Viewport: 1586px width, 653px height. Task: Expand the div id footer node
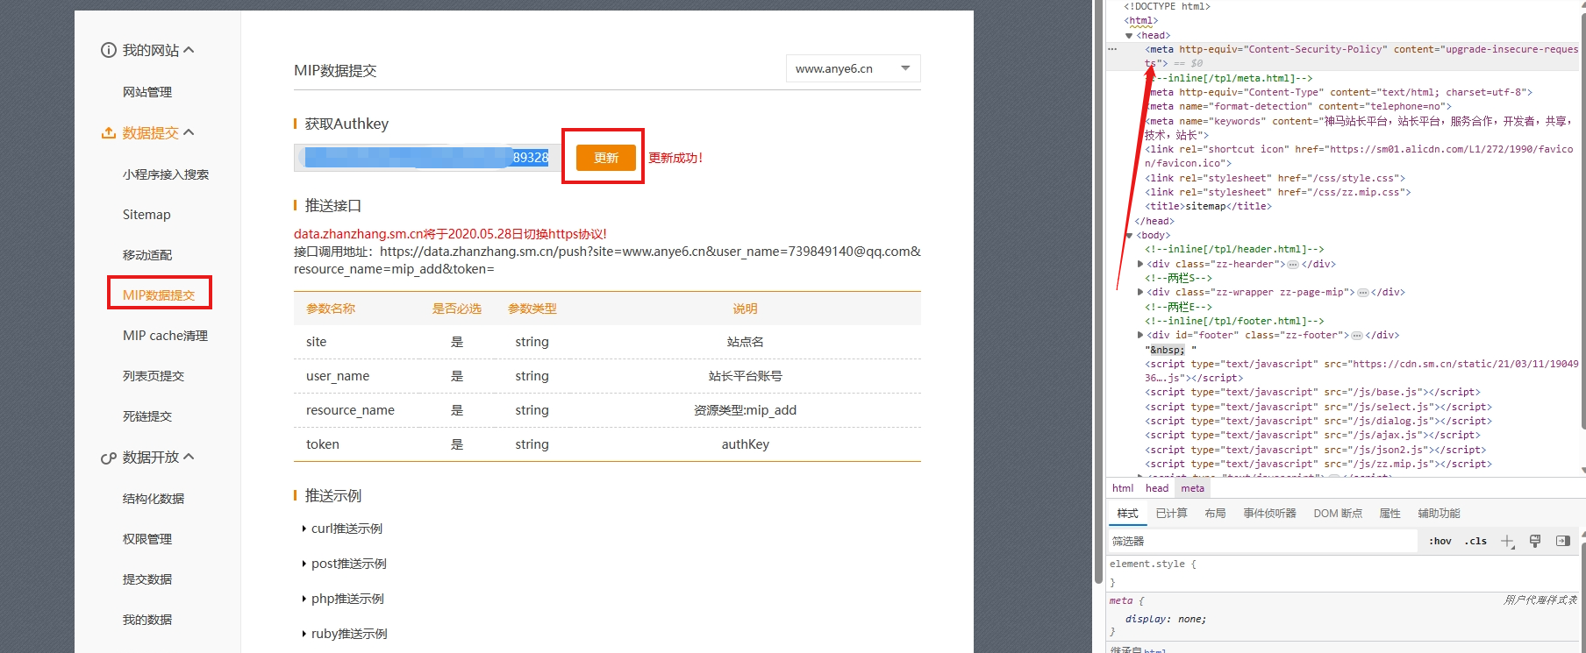click(x=1140, y=335)
